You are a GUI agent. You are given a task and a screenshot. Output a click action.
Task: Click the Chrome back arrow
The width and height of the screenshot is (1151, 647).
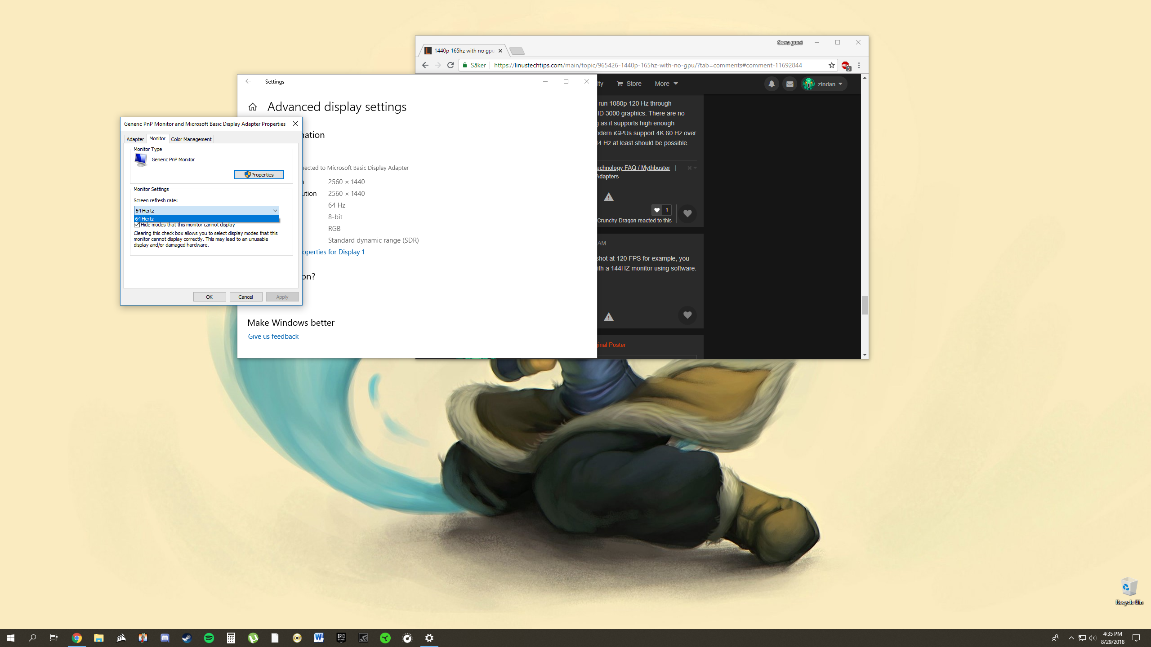[x=425, y=65]
